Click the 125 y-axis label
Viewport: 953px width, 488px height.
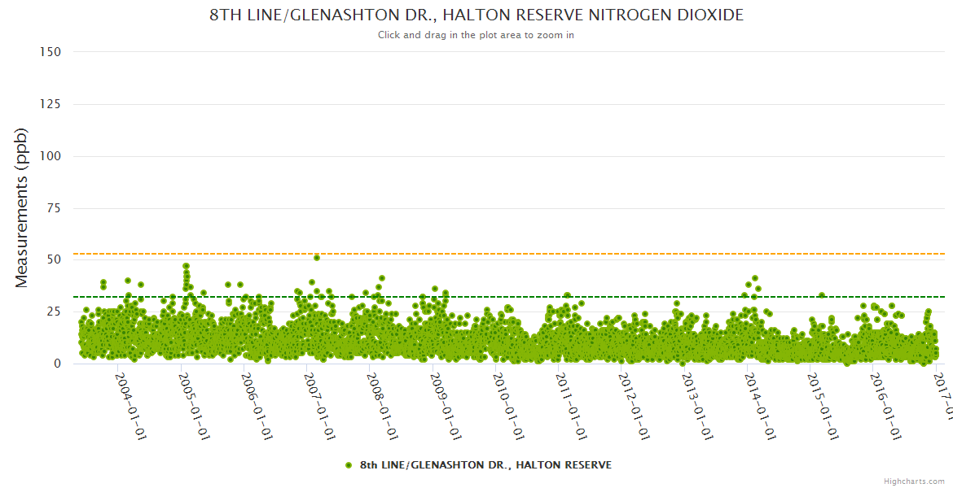51,104
